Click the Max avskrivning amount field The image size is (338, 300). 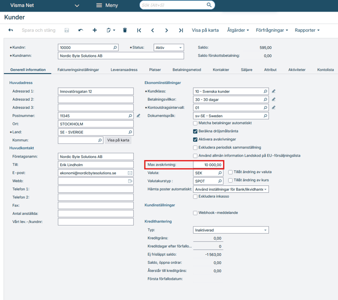[x=207, y=165]
